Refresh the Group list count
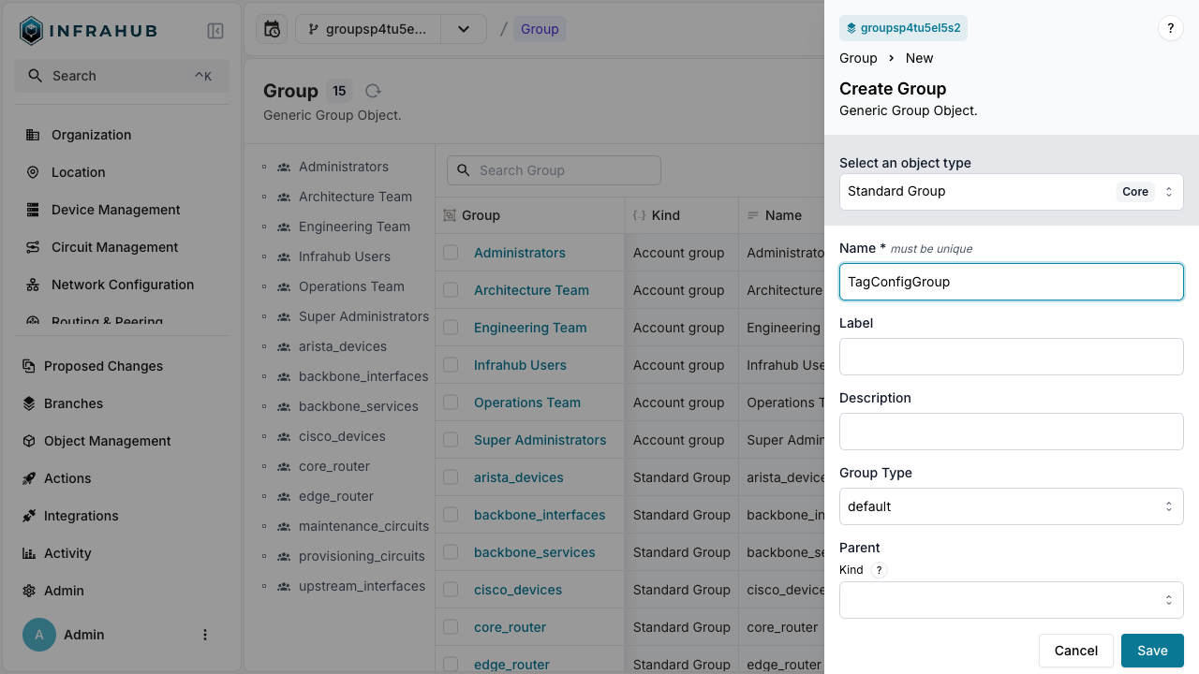The image size is (1199, 674). pos(373,91)
